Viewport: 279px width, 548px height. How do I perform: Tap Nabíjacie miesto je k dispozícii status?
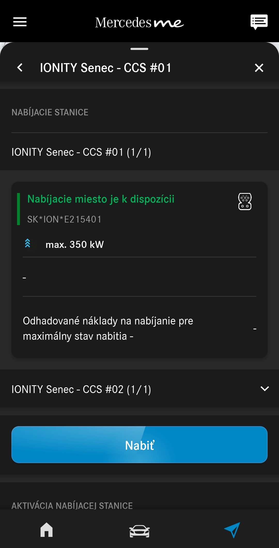pos(101,199)
